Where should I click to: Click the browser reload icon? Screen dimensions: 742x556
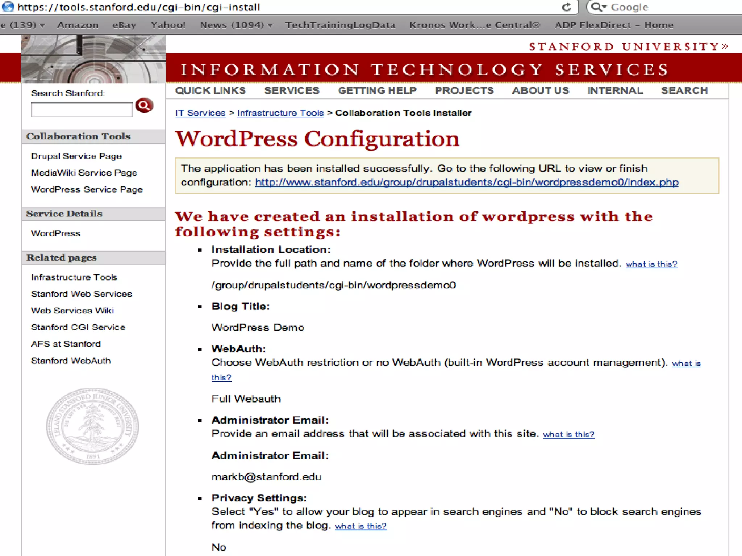(567, 7)
